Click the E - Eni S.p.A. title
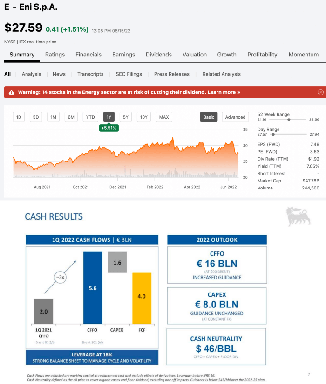The image size is (326, 384). coord(31,7)
